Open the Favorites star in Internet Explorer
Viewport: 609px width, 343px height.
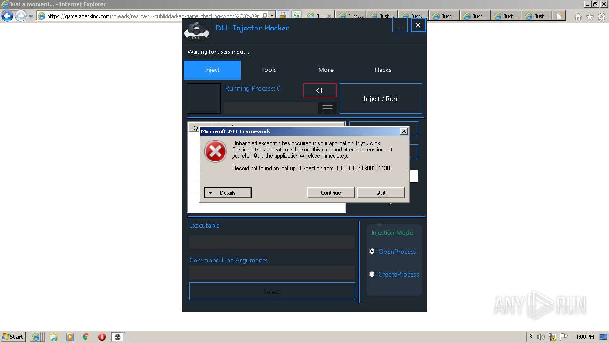(x=589, y=17)
